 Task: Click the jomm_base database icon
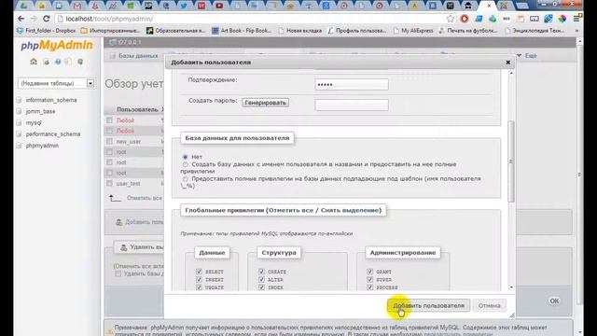[x=19, y=111]
